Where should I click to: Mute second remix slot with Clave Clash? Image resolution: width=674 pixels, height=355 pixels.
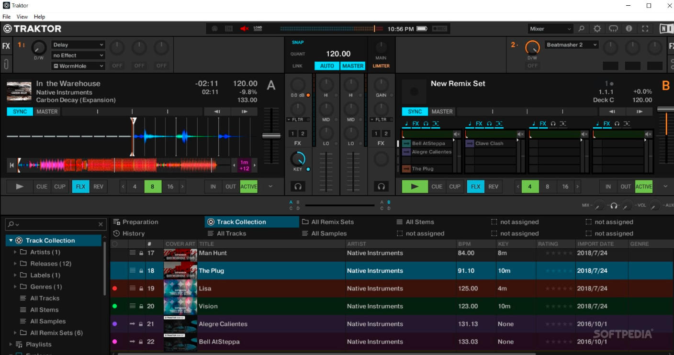(521, 134)
